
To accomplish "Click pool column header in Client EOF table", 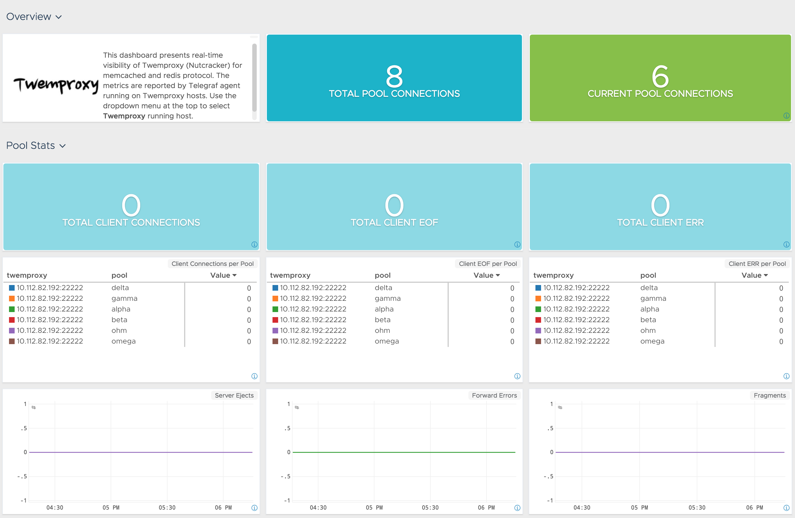I will tap(383, 275).
